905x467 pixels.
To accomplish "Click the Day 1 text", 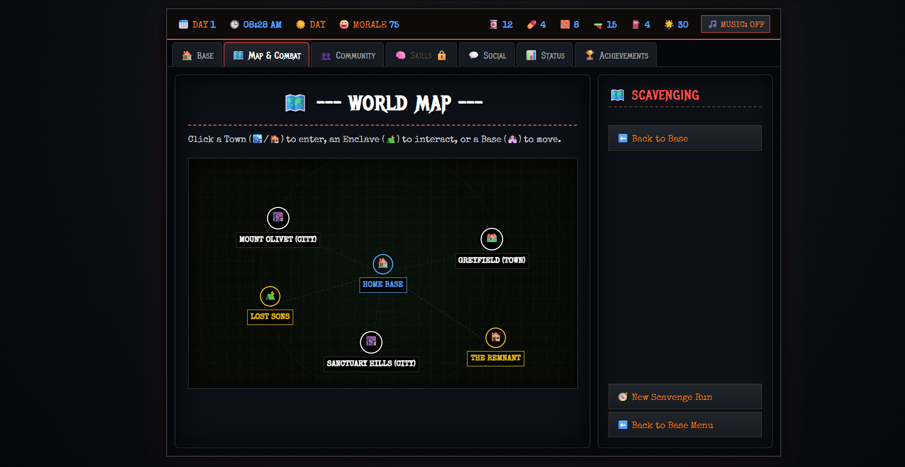I will pos(204,25).
